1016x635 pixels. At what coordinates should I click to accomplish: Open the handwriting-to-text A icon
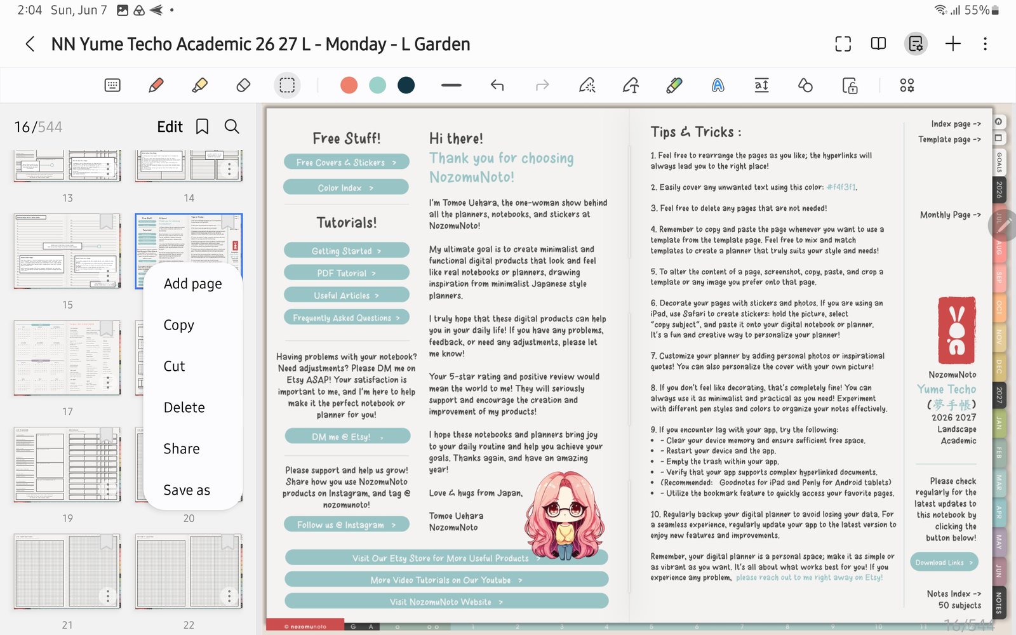[718, 85]
